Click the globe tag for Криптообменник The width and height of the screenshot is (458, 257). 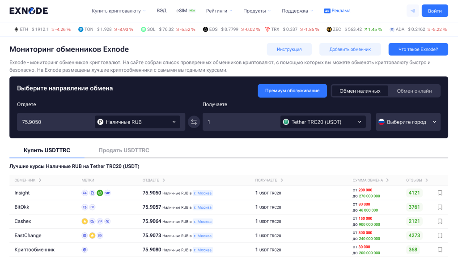click(85, 250)
